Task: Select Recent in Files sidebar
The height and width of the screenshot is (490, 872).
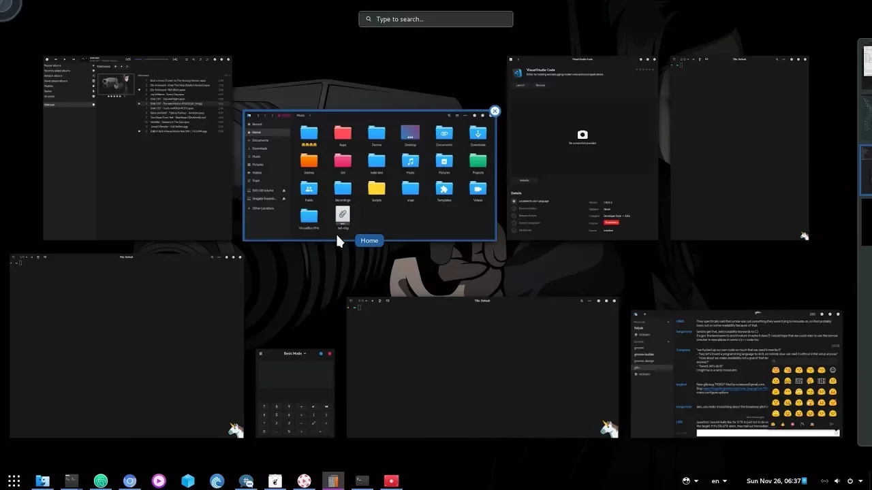Action: click(x=268, y=124)
